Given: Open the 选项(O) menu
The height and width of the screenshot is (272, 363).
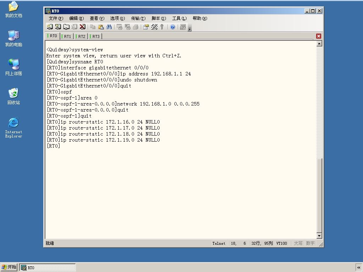Looking at the screenshot, I should tap(118, 18).
